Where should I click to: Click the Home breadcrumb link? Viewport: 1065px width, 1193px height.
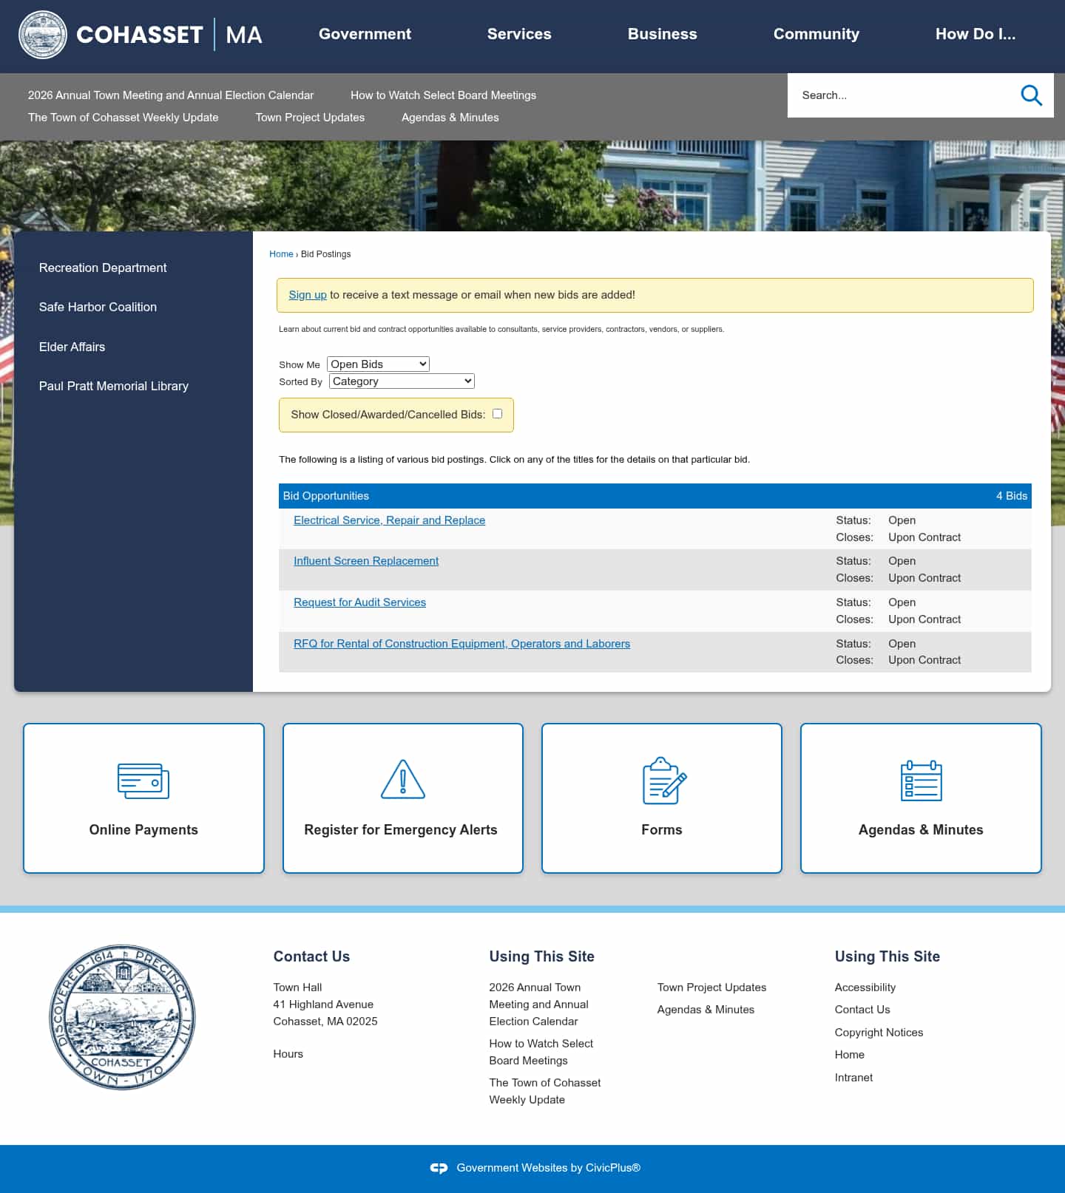281,254
